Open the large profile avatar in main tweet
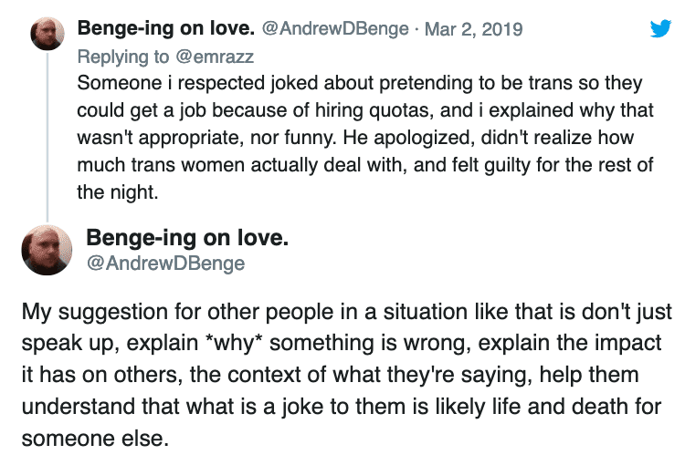685x455 pixels. (x=46, y=250)
